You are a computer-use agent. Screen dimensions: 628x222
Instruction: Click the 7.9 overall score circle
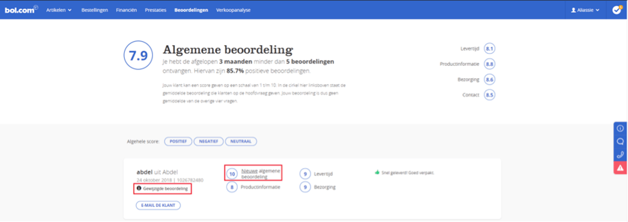click(138, 57)
